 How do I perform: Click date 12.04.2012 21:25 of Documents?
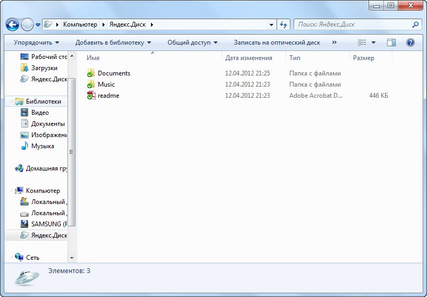point(247,73)
